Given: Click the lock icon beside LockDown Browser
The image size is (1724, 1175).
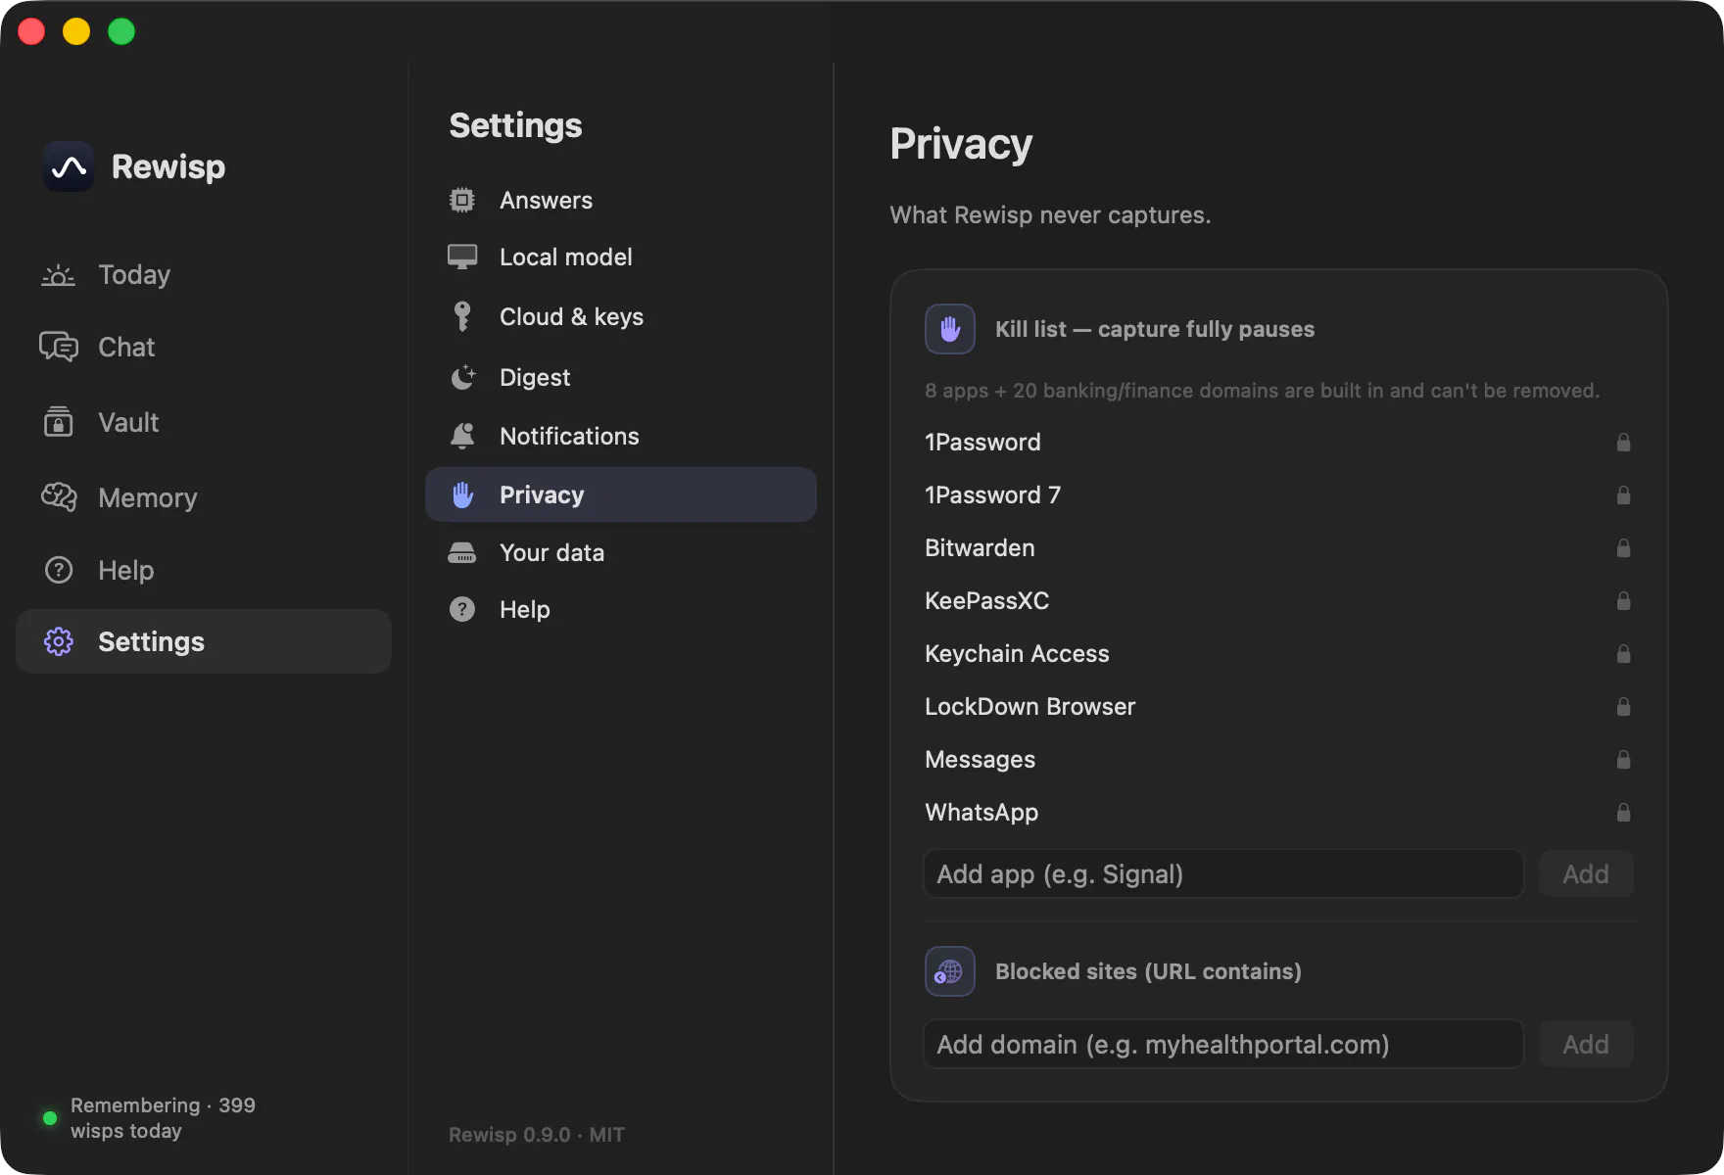Looking at the screenshot, I should pos(1623,707).
